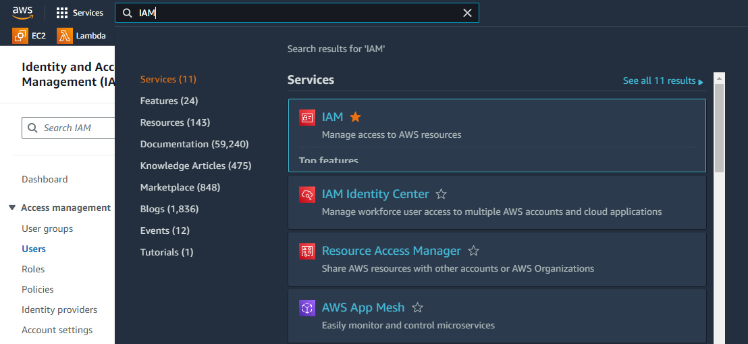Select Features (24) result category

169,101
